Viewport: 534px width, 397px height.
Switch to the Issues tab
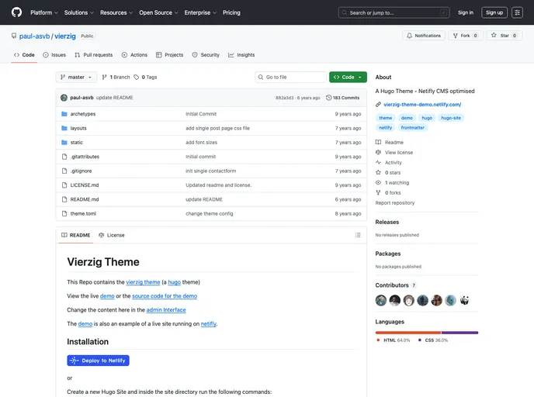click(x=54, y=55)
